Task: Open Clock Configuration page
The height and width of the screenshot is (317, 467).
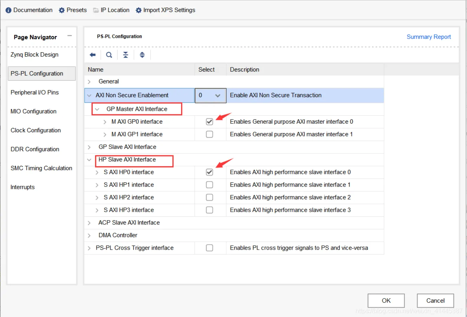Action: click(x=35, y=130)
